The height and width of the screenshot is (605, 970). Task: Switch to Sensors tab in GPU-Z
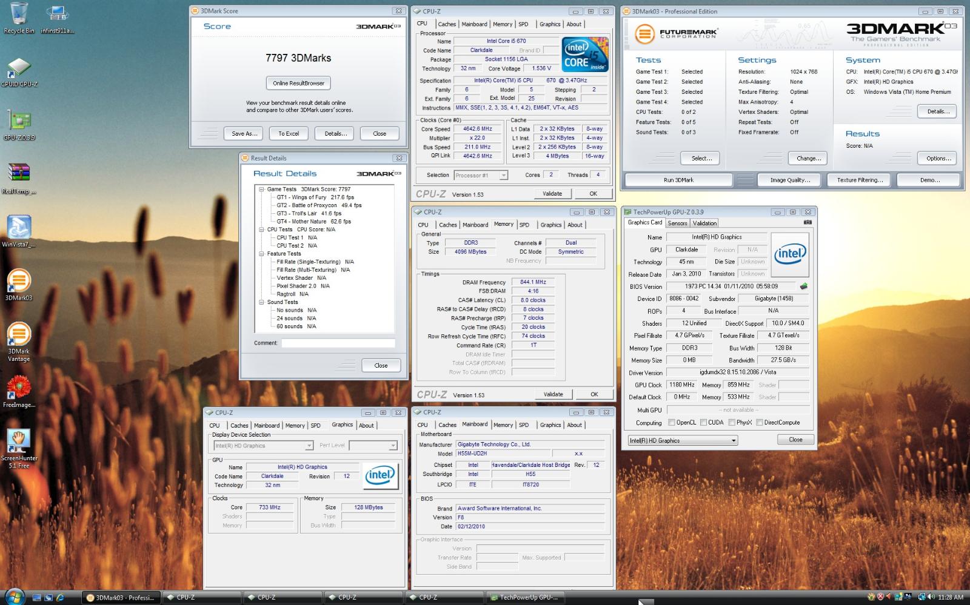677,223
